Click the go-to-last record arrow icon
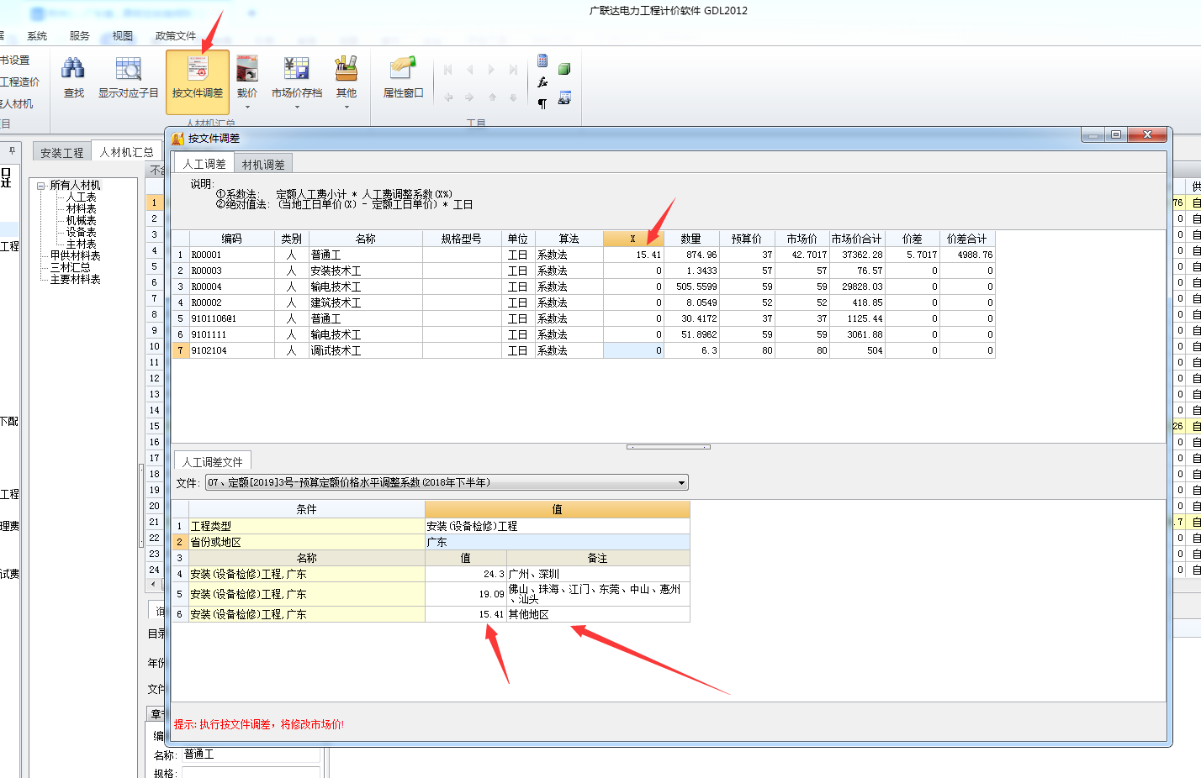Image resolution: width=1201 pixels, height=778 pixels. pyautogui.click(x=513, y=70)
